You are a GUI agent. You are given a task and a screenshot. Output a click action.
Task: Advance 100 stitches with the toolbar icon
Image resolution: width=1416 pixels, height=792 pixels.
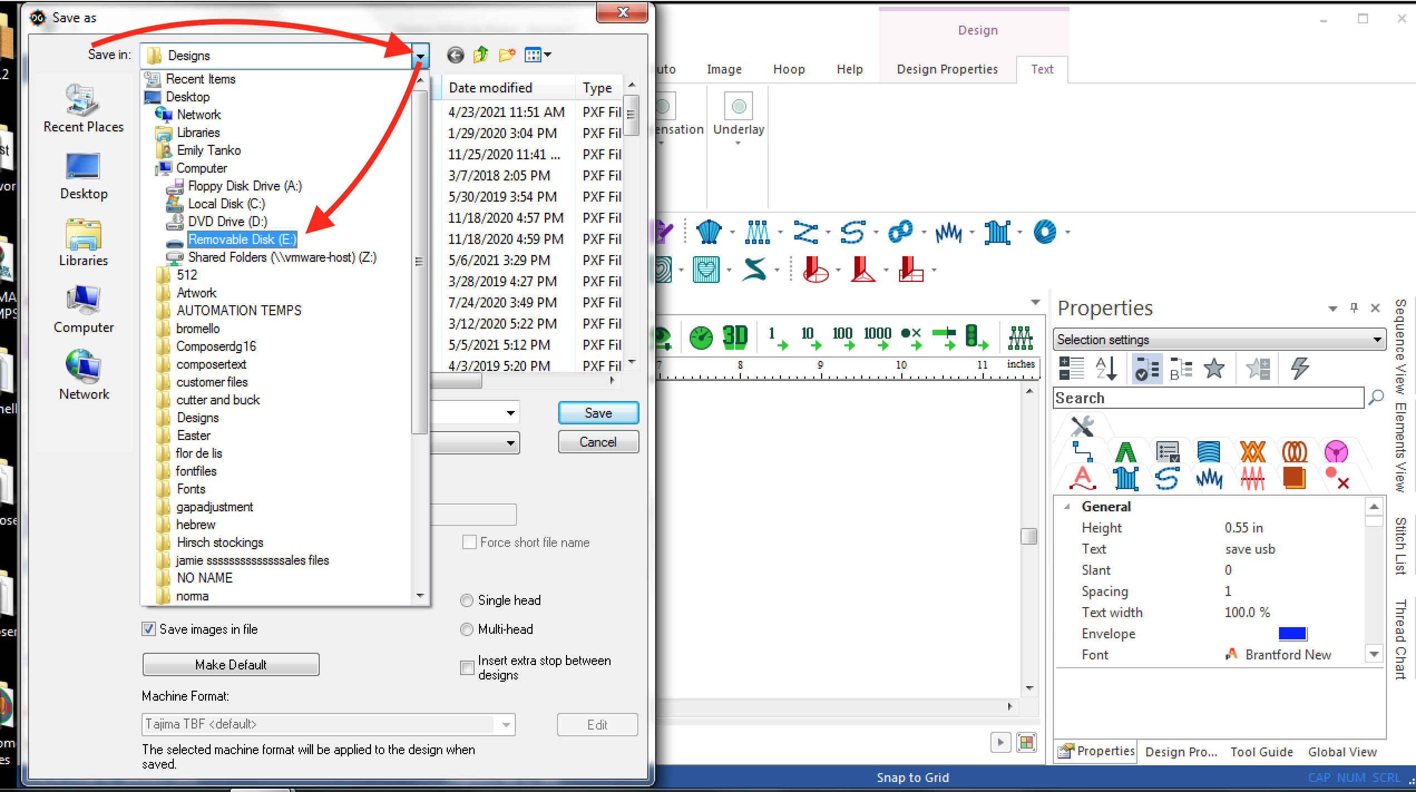click(843, 338)
